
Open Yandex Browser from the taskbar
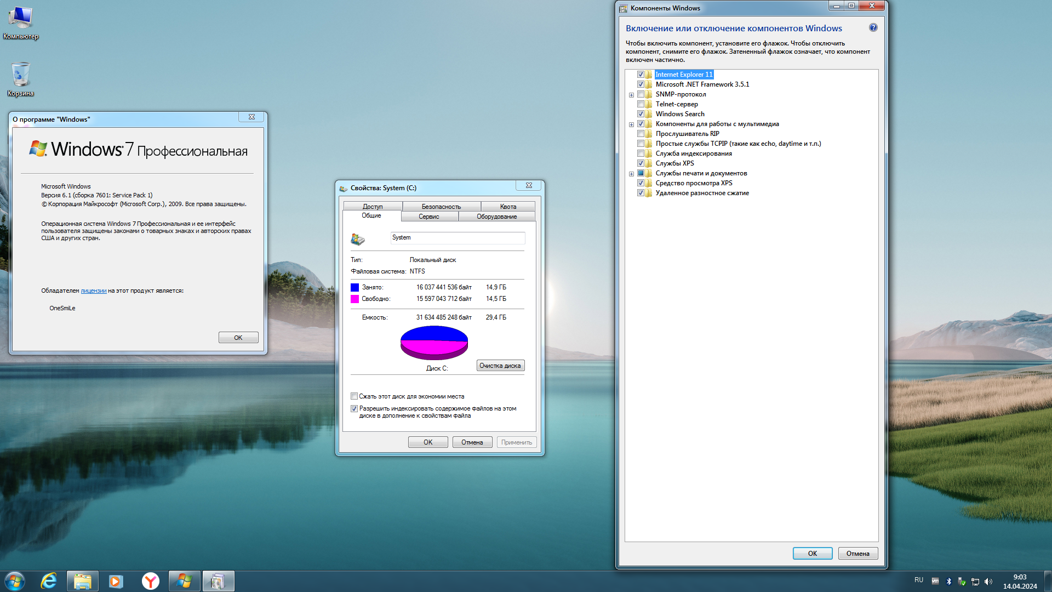click(150, 580)
